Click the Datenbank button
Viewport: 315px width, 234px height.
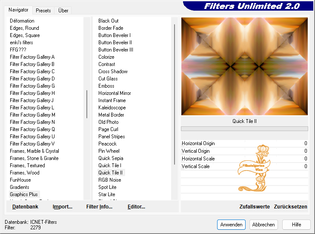click(x=25, y=207)
